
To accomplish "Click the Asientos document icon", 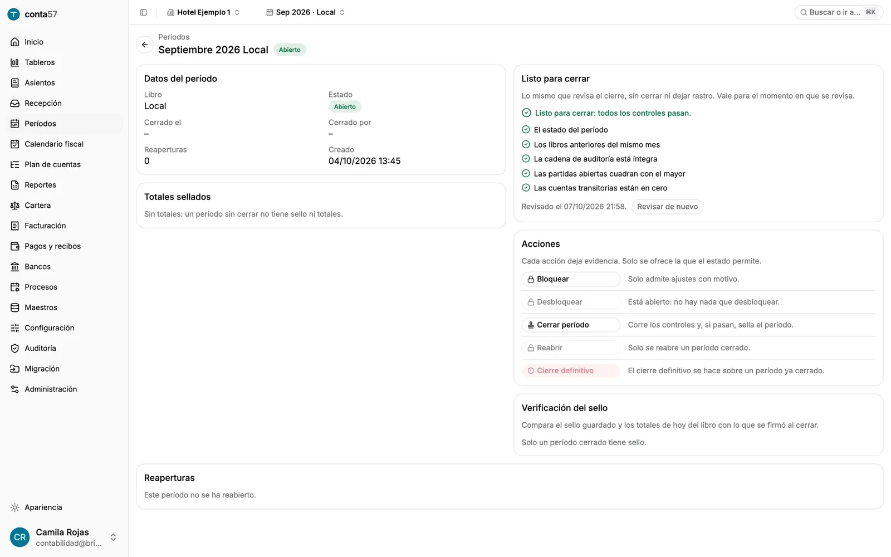I will pos(15,83).
